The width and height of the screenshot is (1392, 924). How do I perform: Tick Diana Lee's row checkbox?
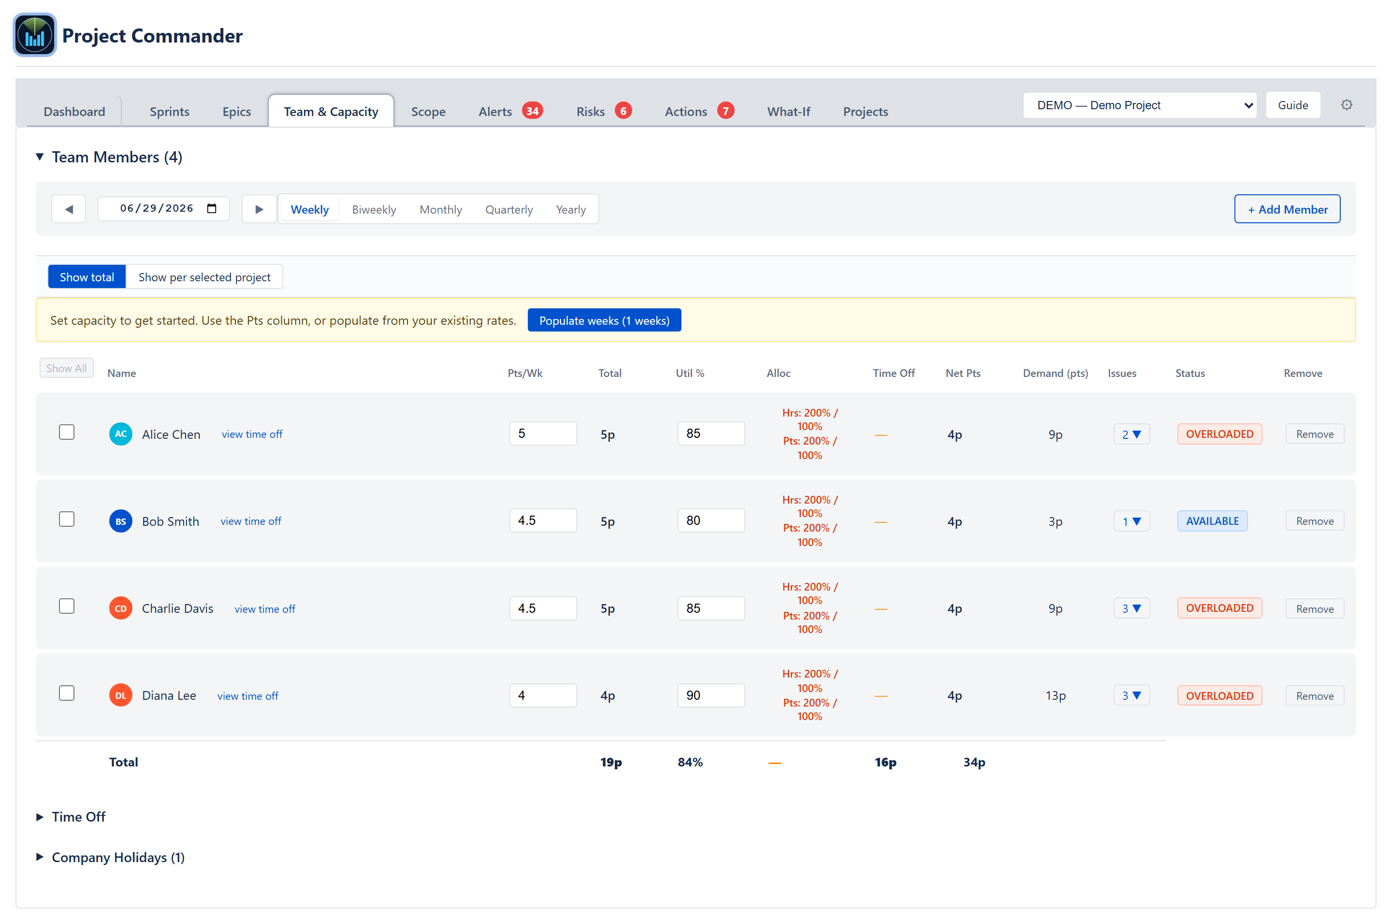(67, 693)
